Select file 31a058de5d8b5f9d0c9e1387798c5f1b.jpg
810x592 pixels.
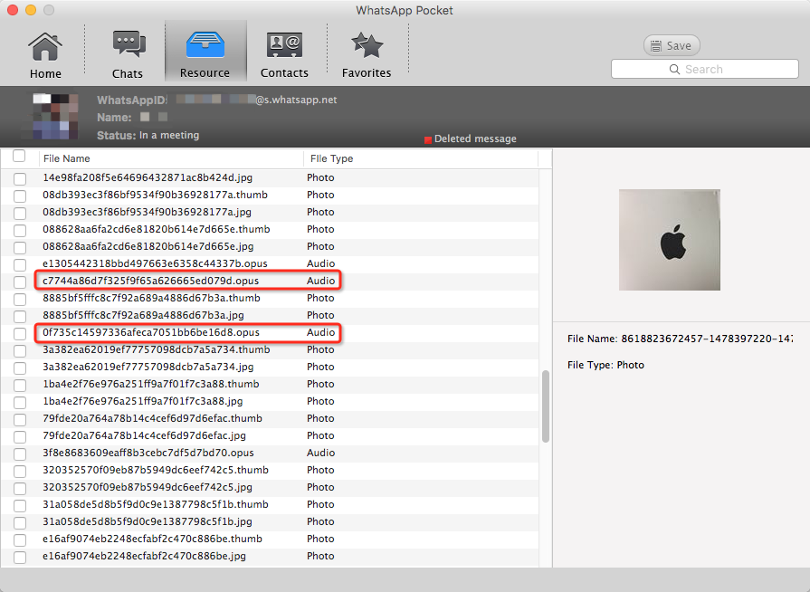tap(148, 521)
